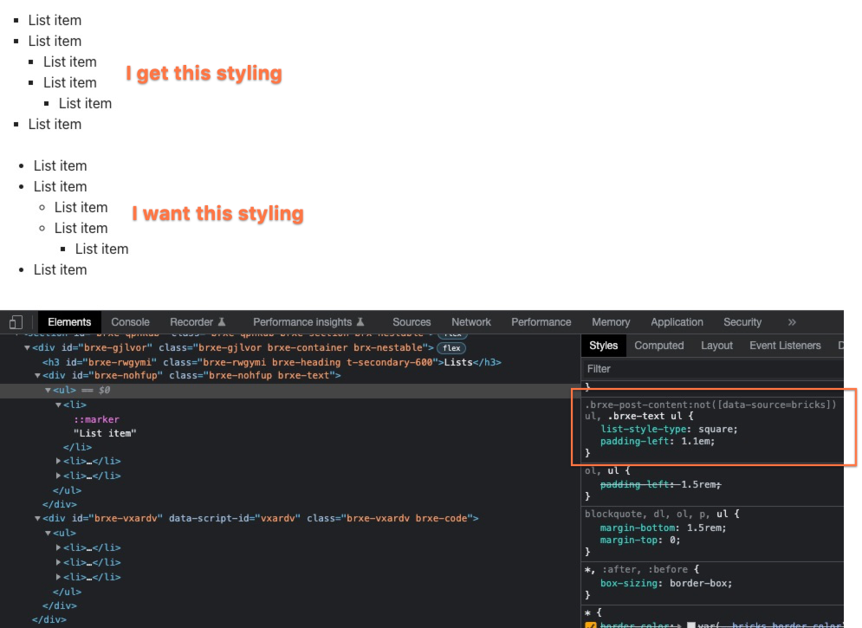Viewport: 862px width, 628px height.
Task: Open more panels via the » chevron
Action: (x=790, y=321)
